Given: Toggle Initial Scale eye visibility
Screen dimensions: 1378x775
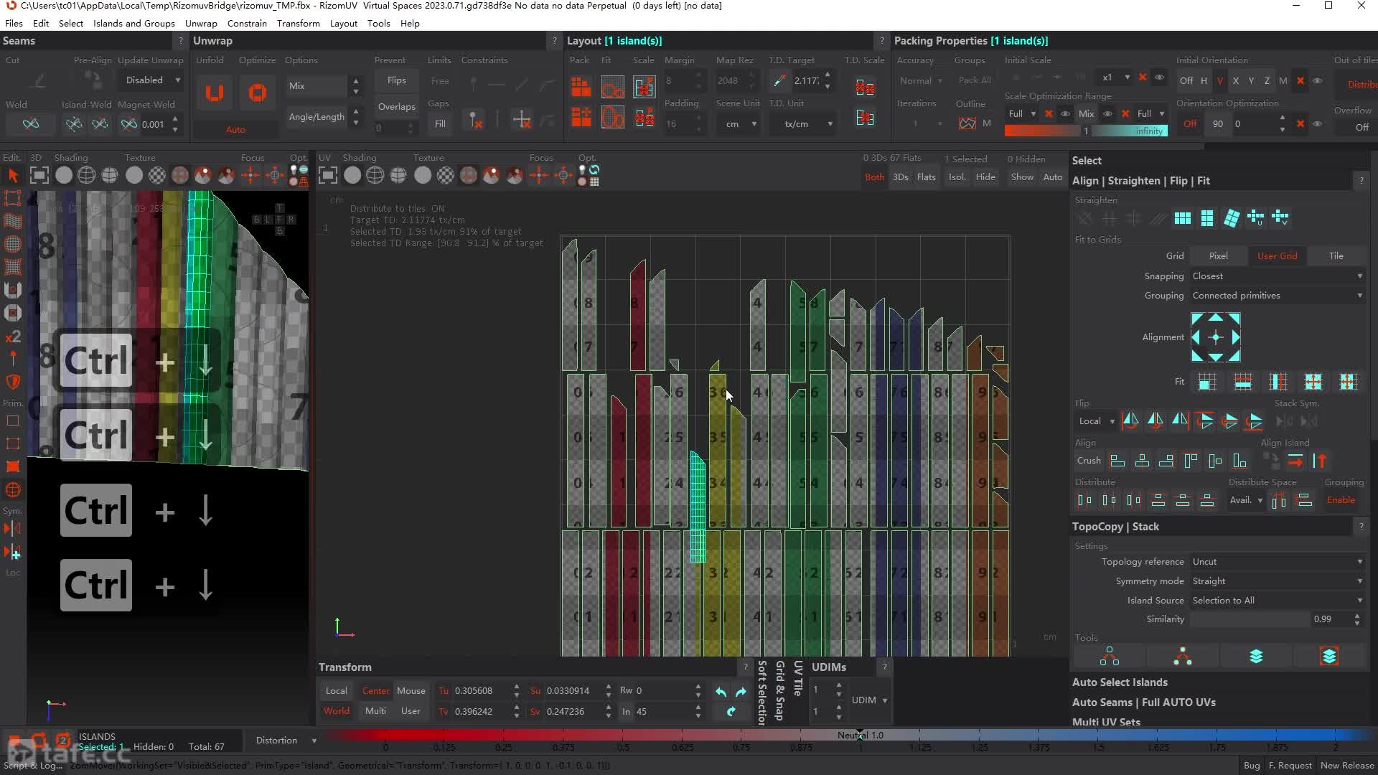Looking at the screenshot, I should click(1159, 77).
